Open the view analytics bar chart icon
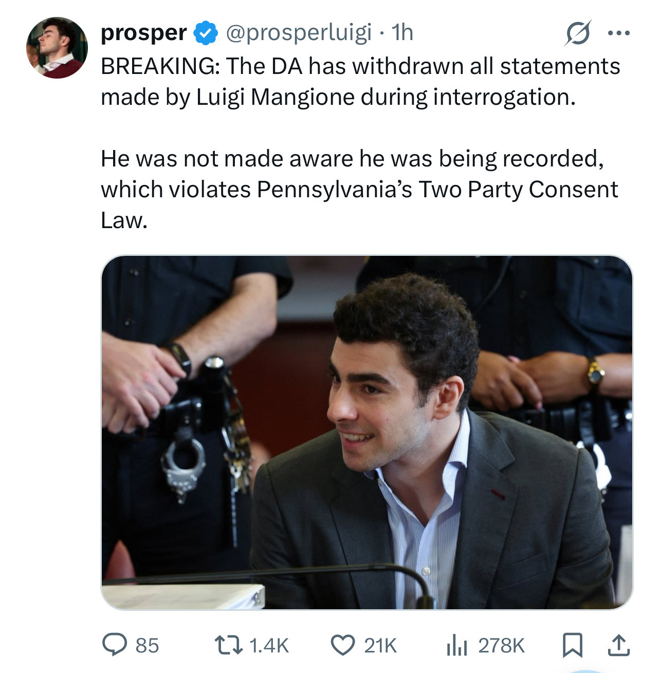The width and height of the screenshot is (660, 673). click(456, 645)
